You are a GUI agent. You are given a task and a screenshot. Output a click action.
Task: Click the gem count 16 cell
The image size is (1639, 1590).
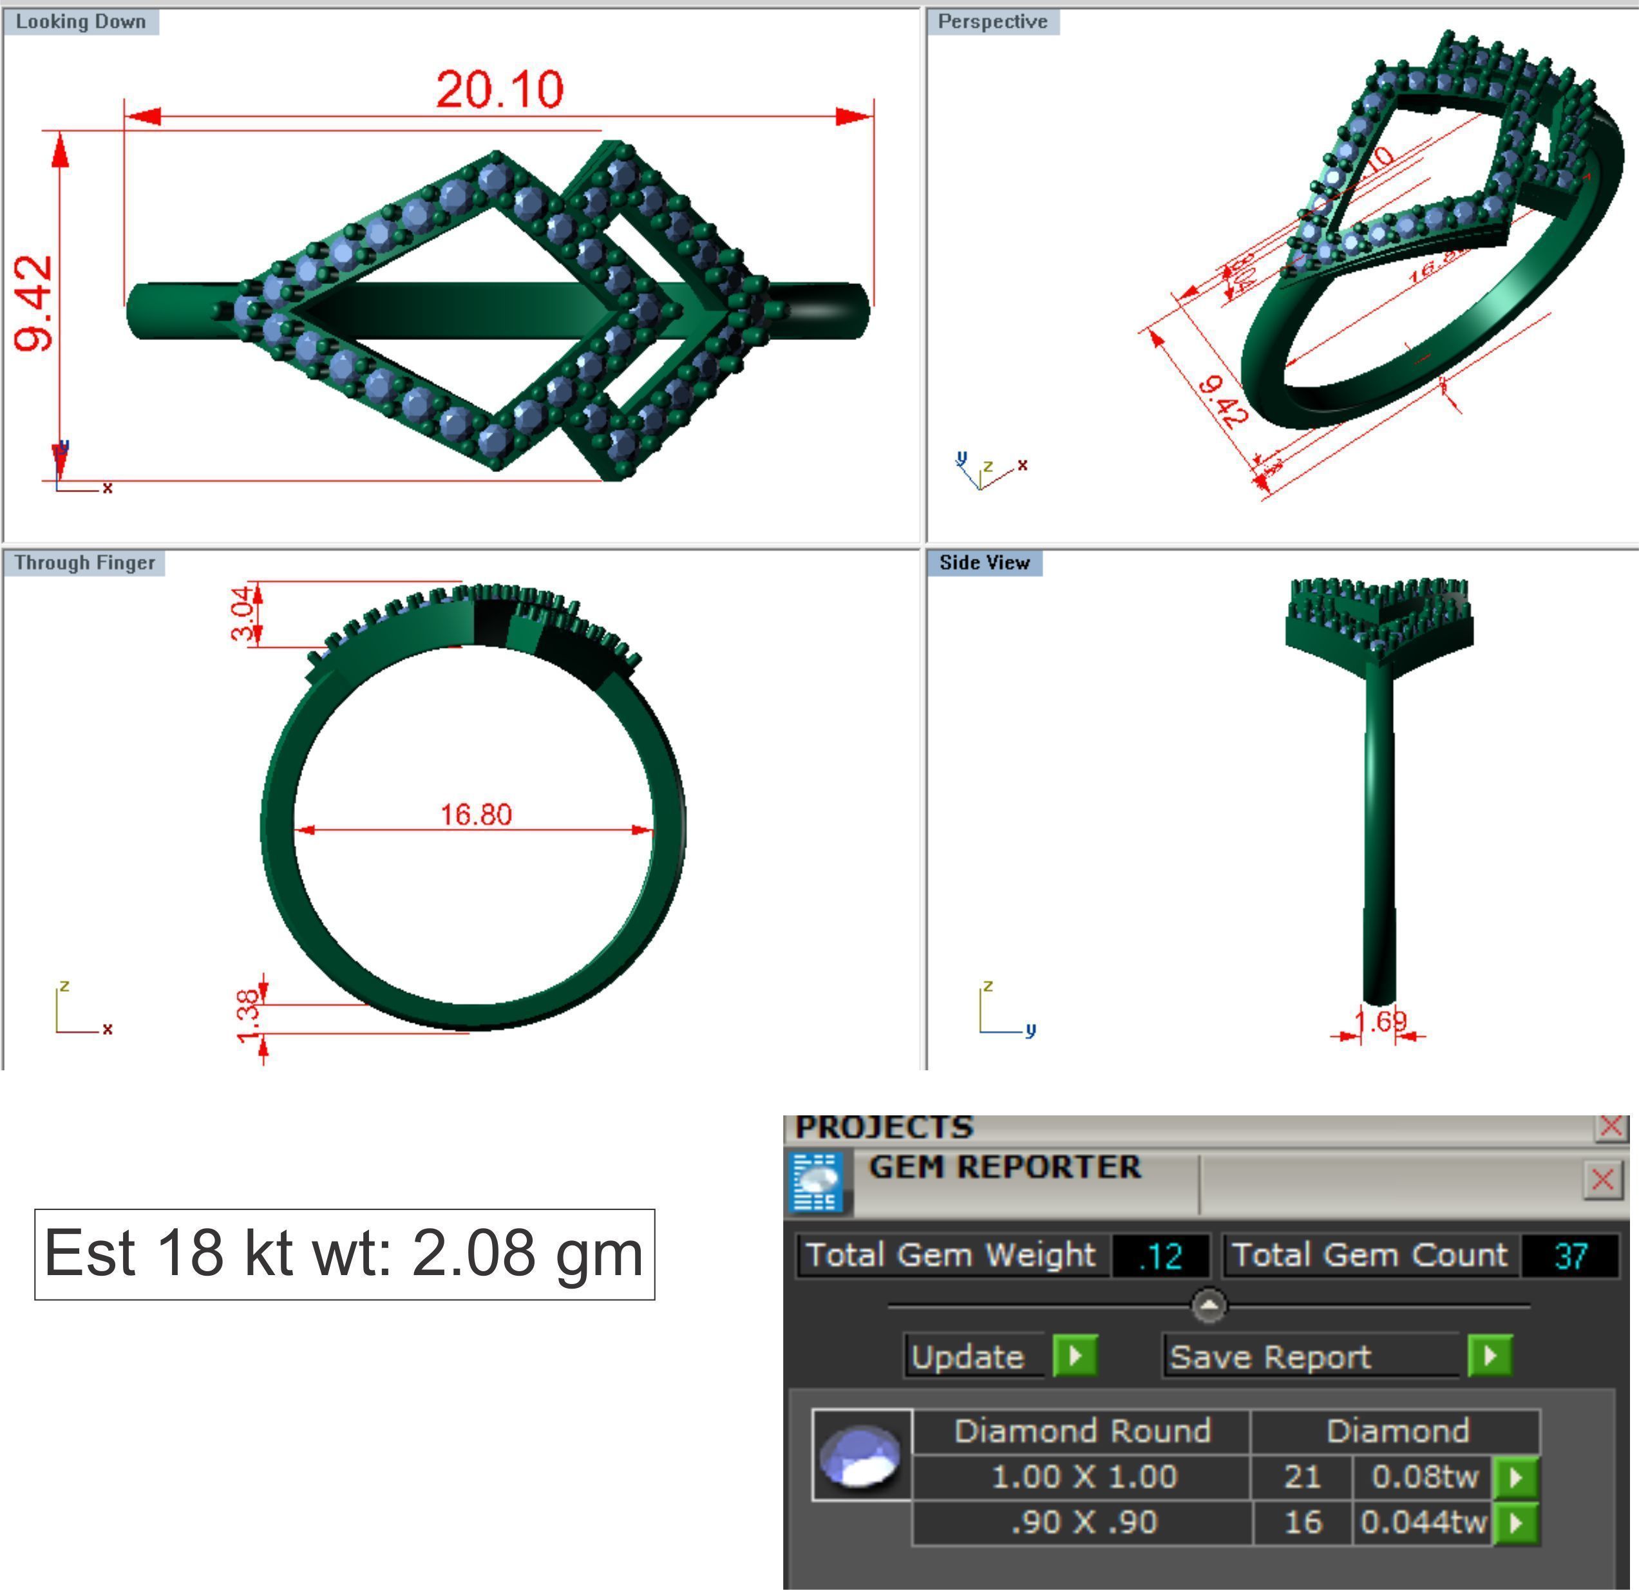pos(1302,1522)
